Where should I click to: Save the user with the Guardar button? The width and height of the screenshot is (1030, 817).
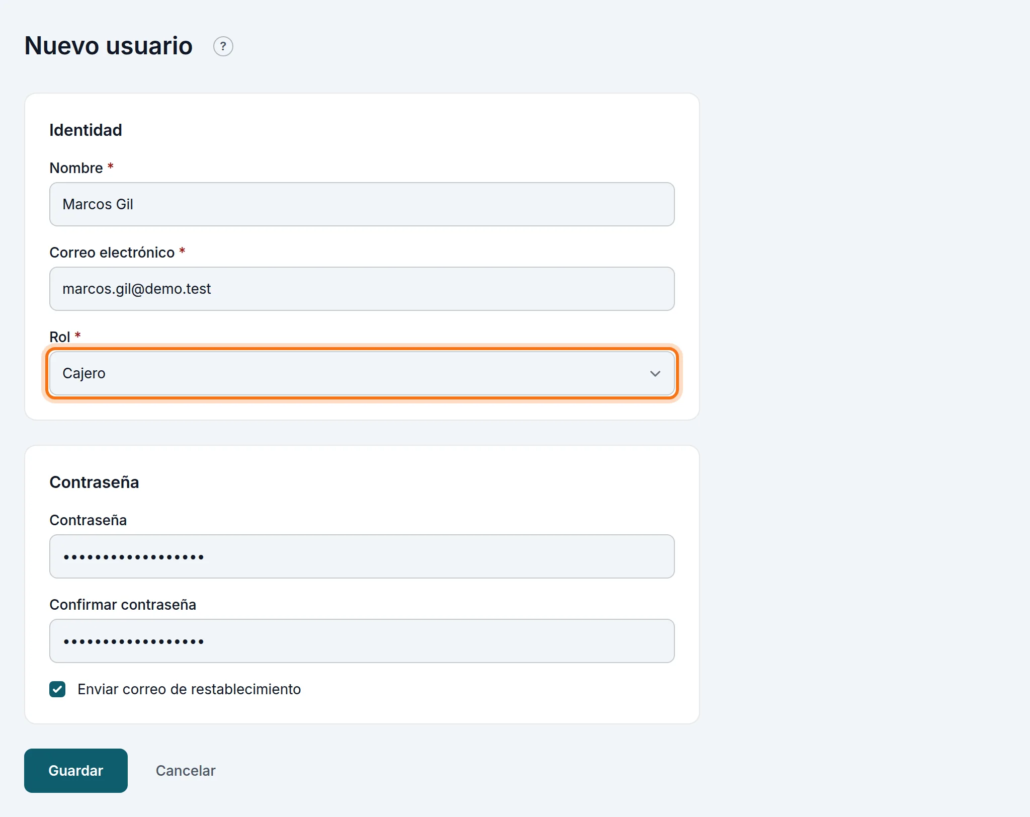coord(76,771)
